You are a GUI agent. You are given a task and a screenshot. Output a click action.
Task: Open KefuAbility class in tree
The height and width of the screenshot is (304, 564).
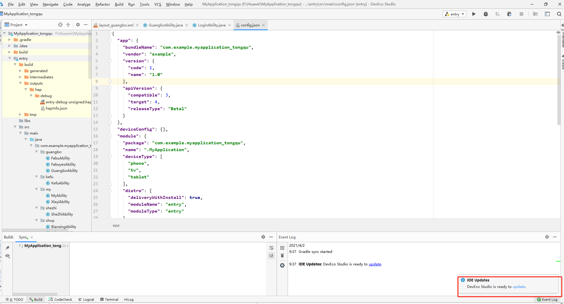coord(57,183)
